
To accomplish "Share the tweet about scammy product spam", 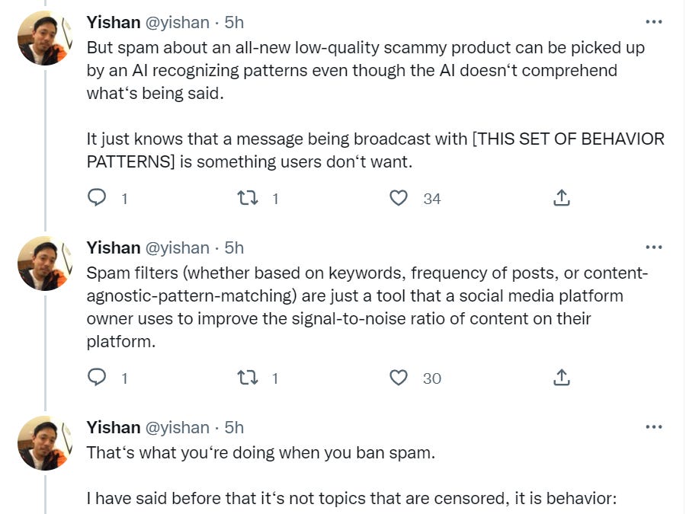I will 561,198.
